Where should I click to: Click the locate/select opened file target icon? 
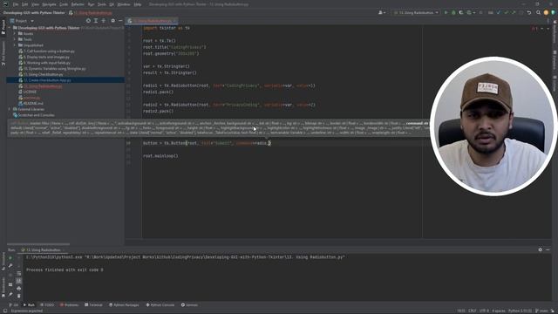[88, 21]
